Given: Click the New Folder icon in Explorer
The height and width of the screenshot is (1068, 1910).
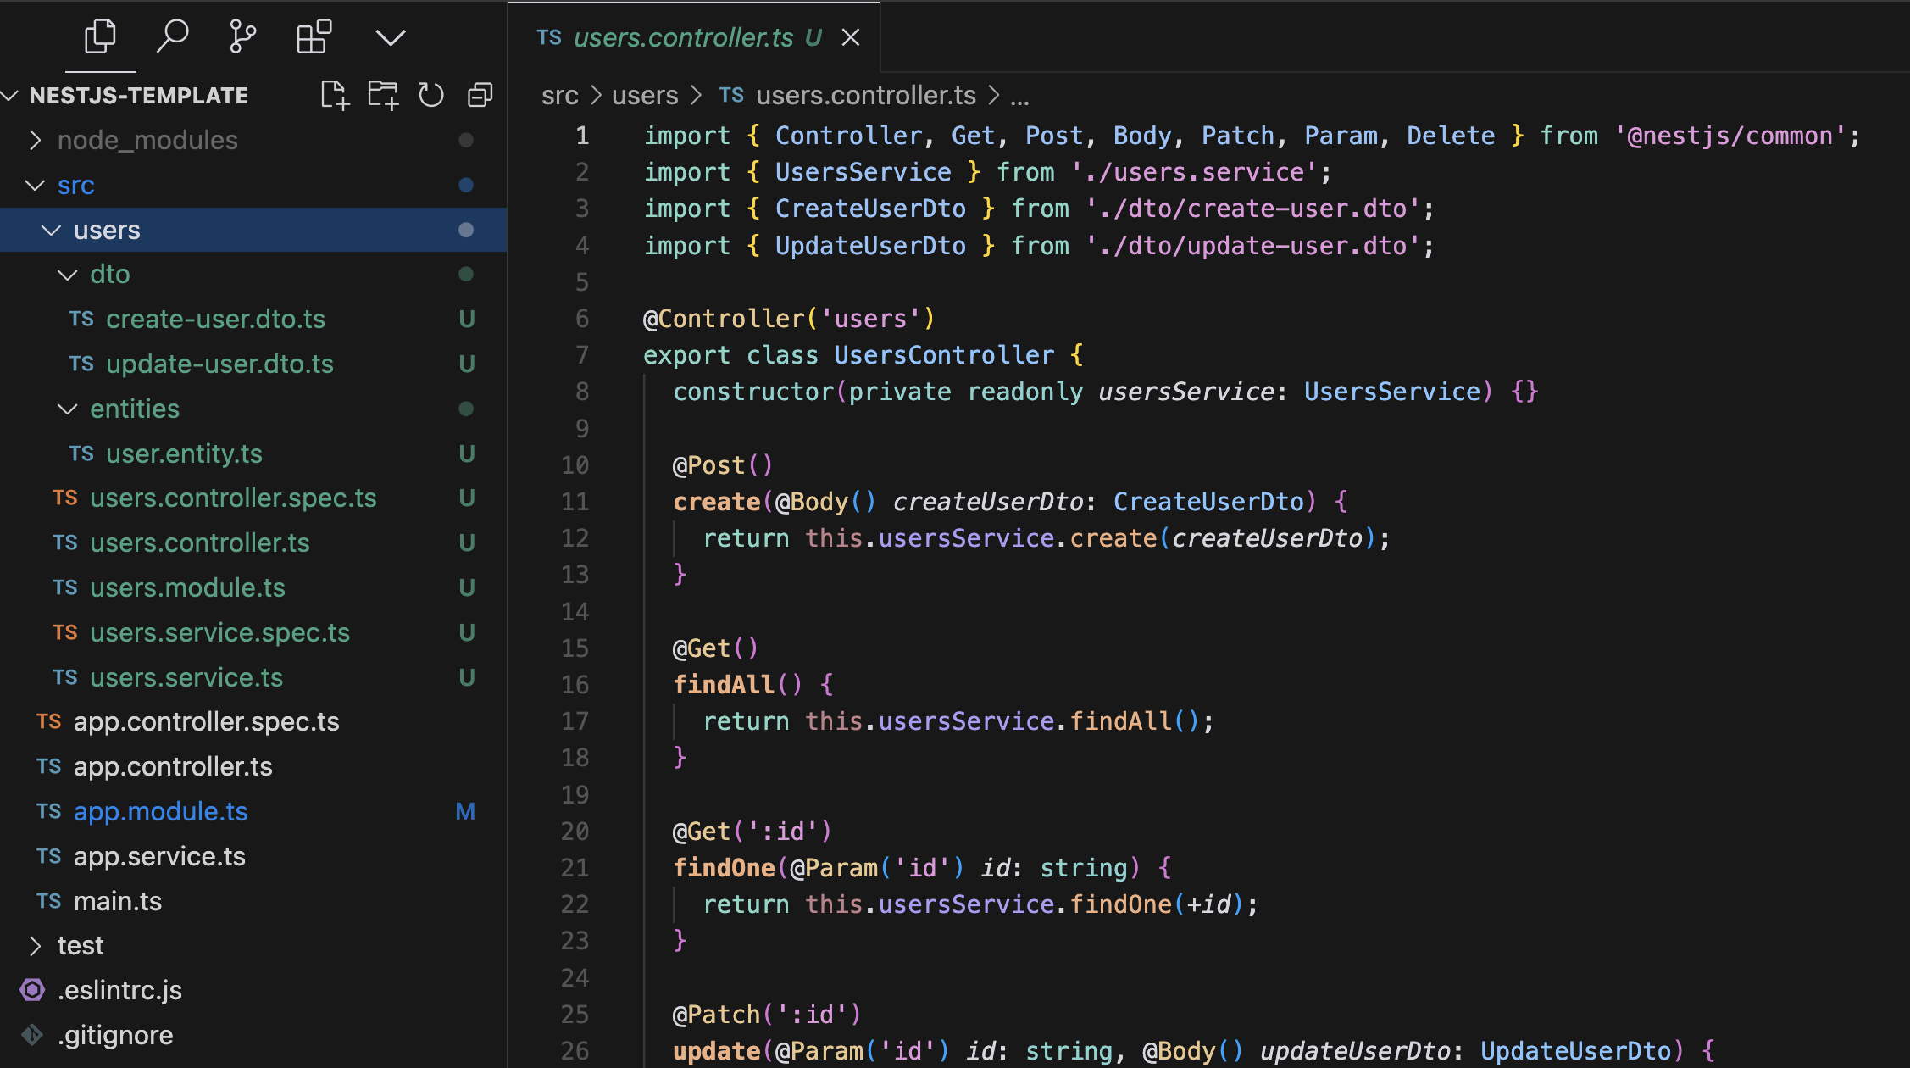Looking at the screenshot, I should click(382, 95).
